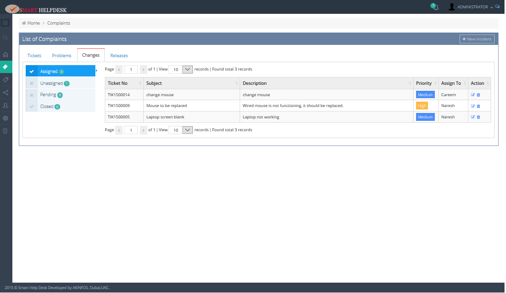Image resolution: width=506 pixels, height=293 pixels.
Task: Open the chat bubbles icon at top right
Action: point(498,7)
